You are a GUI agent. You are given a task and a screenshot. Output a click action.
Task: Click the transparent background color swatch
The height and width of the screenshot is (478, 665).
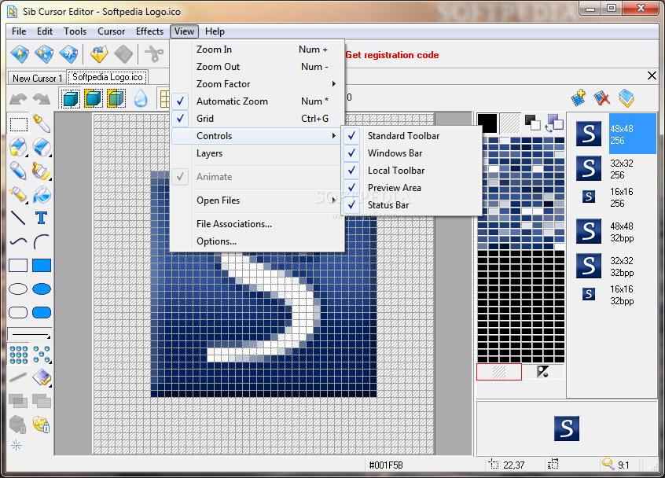(x=510, y=123)
